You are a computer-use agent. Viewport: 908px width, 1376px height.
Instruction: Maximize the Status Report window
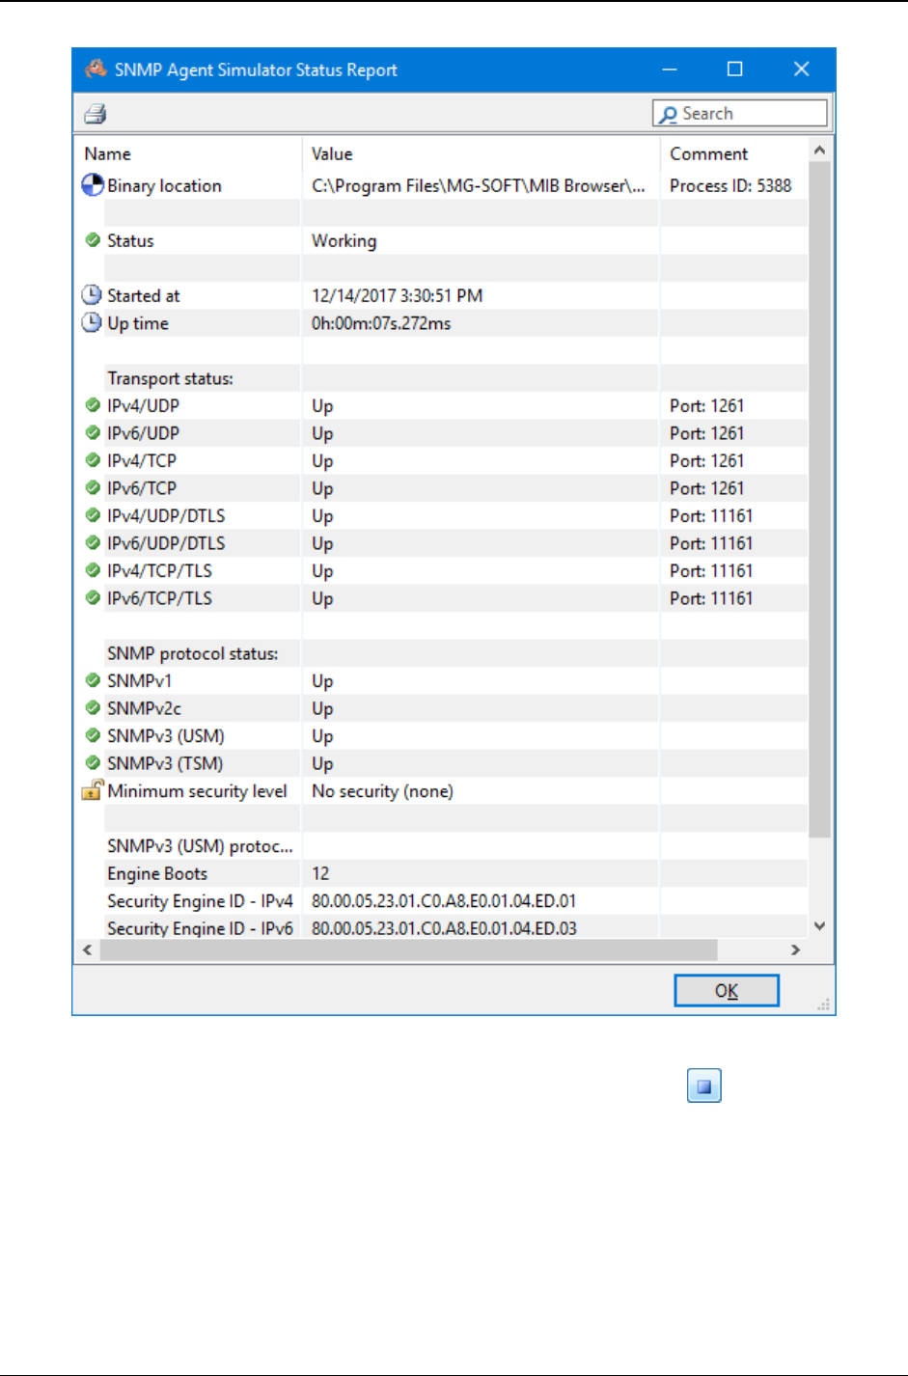point(734,69)
